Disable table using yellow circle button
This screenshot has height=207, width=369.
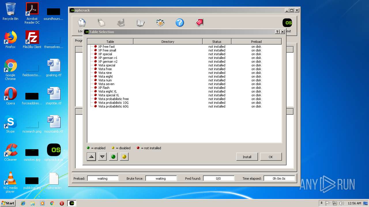(124, 157)
